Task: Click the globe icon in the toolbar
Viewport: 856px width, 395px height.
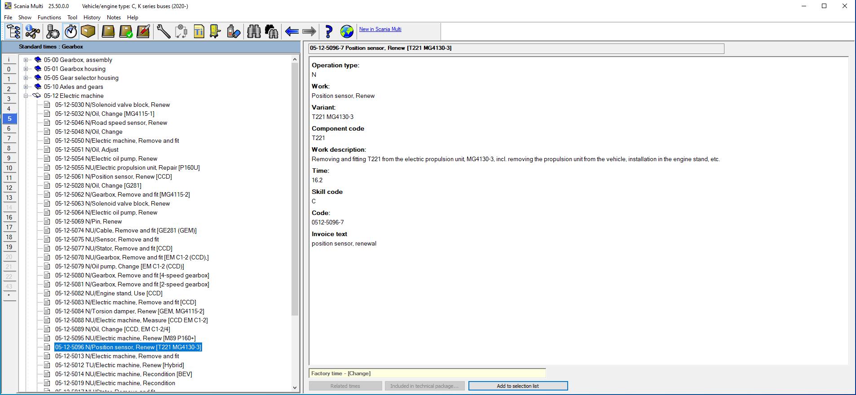Action: pos(347,31)
